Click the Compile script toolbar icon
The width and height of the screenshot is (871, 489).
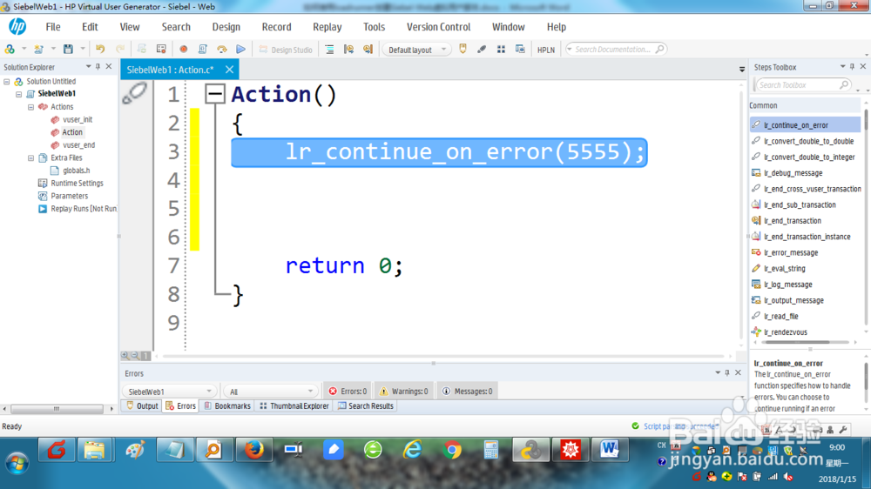coord(202,50)
